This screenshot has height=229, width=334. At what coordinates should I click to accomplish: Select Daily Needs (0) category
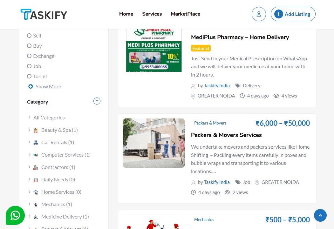[58, 180]
